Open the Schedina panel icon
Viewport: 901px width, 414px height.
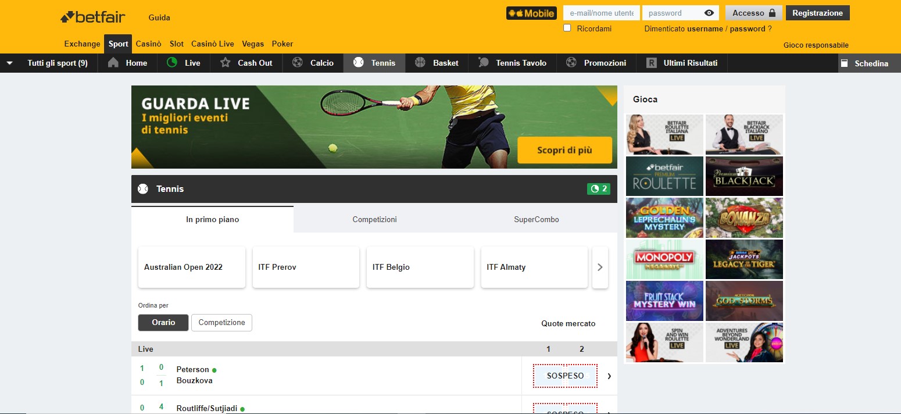click(x=846, y=63)
